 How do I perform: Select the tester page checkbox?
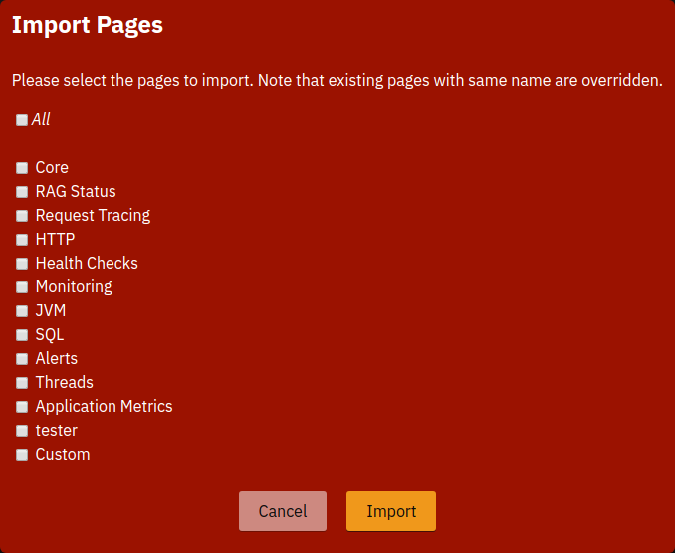pyautogui.click(x=22, y=431)
